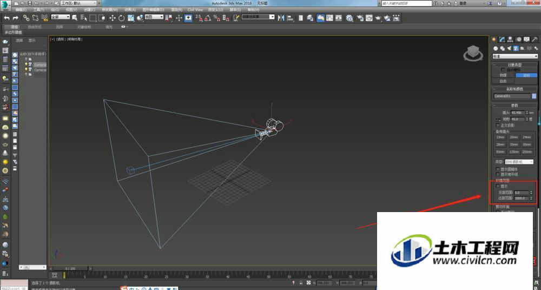Select the Cameras category icon in Create panel
The height and width of the screenshot is (290, 541).
[x=516, y=48]
